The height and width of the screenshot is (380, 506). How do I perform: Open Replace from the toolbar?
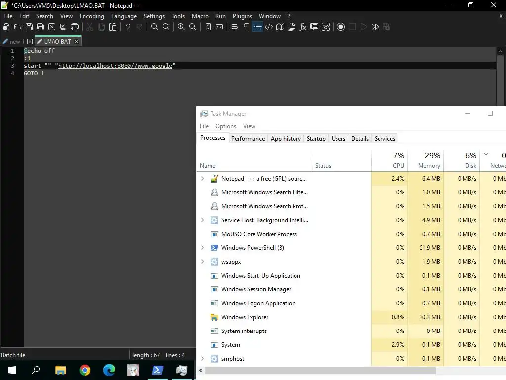166,27
